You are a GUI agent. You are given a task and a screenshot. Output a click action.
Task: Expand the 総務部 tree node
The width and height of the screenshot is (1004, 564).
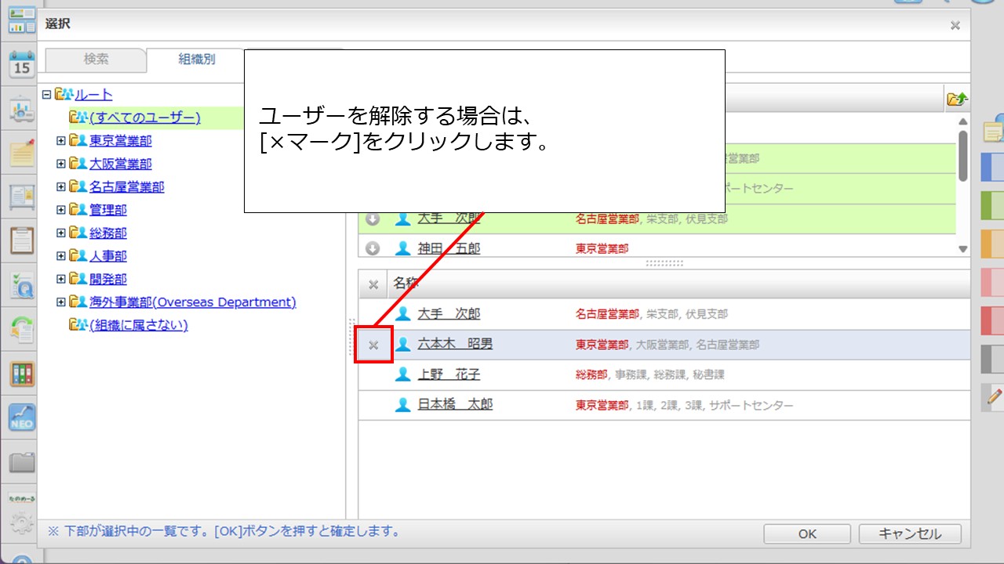pos(61,233)
